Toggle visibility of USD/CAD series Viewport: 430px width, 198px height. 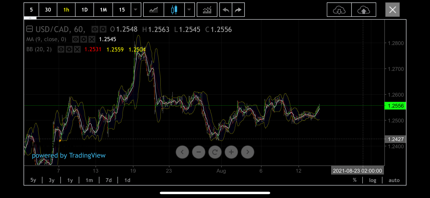[95, 29]
